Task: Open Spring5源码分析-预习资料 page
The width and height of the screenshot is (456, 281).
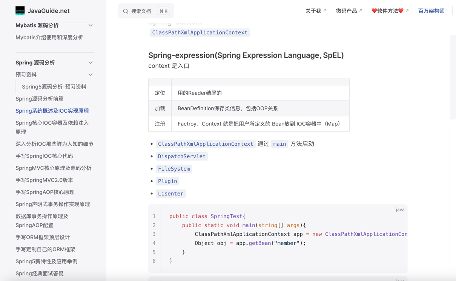Action: coord(54,87)
